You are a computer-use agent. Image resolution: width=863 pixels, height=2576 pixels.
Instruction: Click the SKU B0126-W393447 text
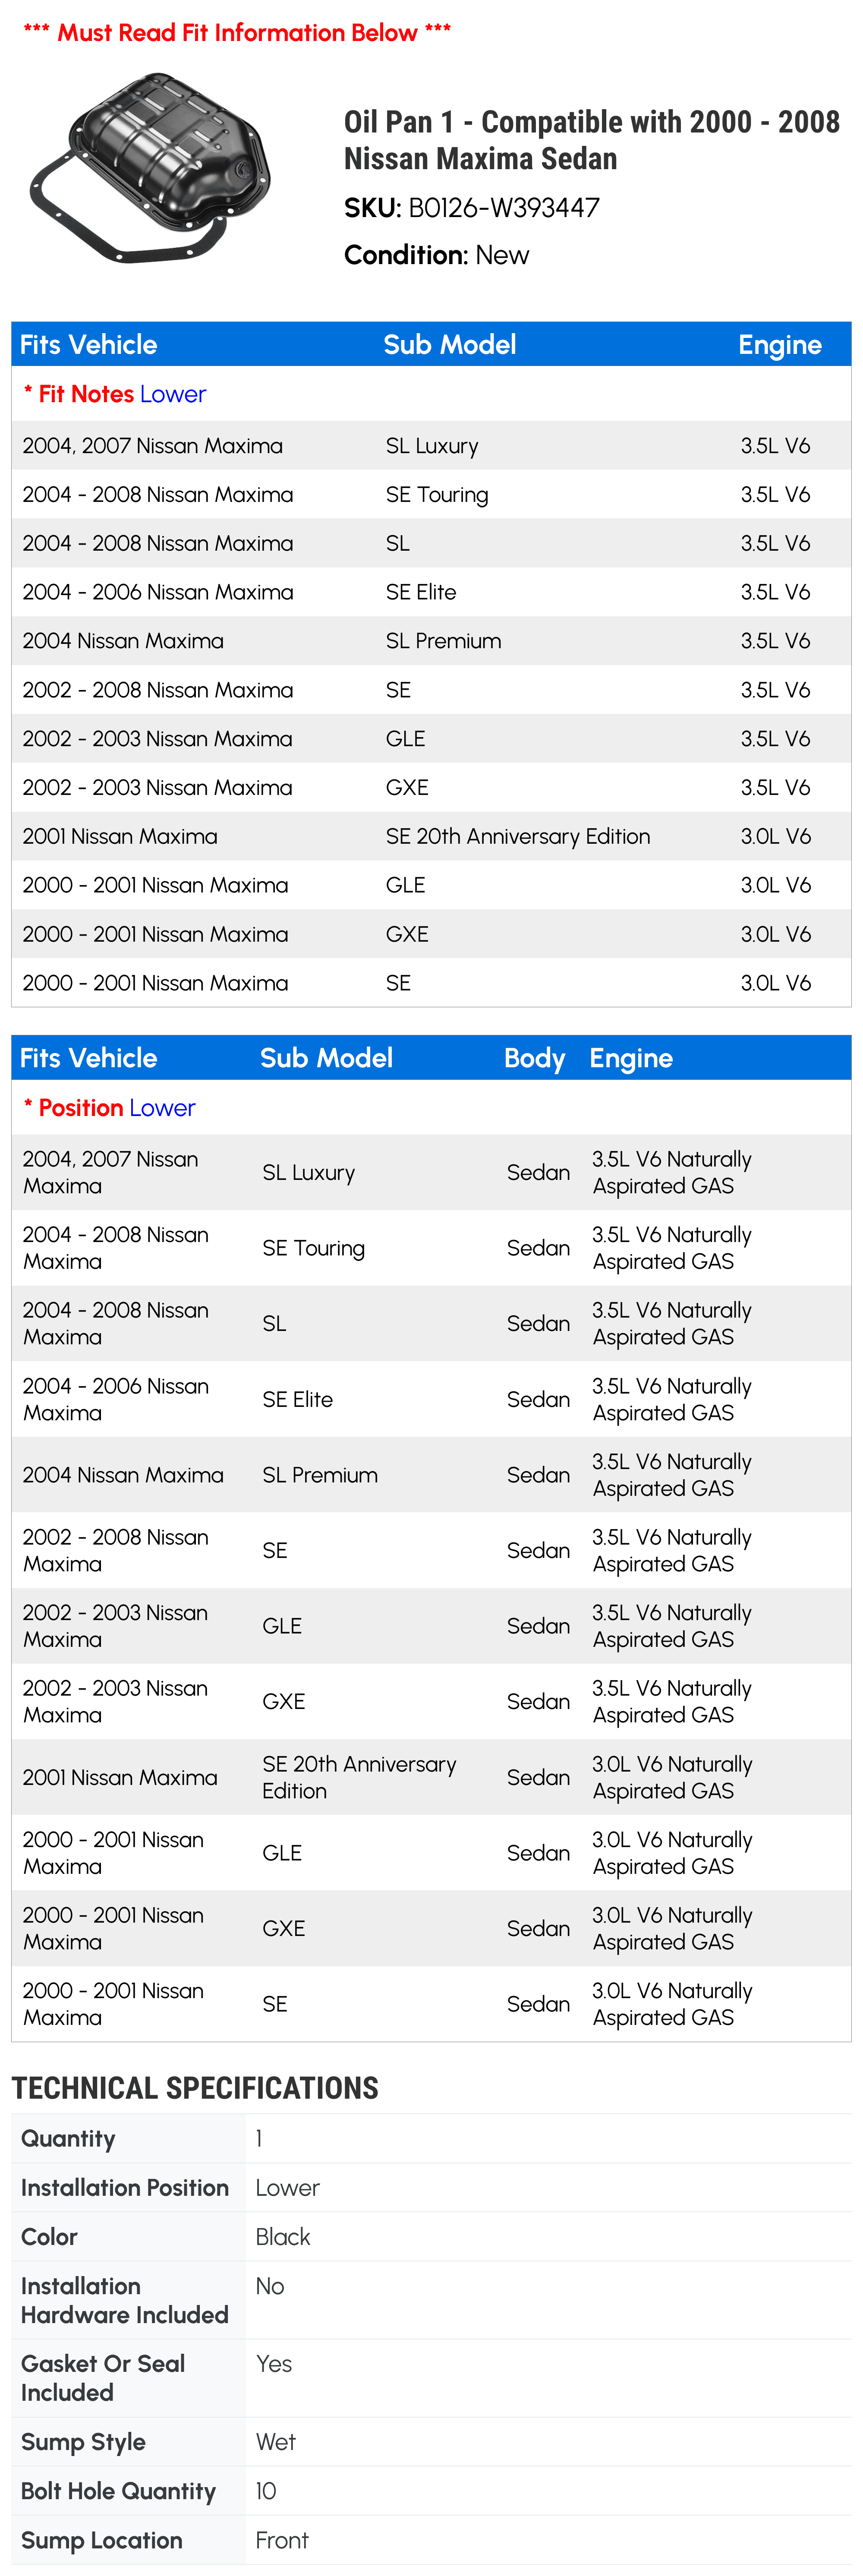471,208
